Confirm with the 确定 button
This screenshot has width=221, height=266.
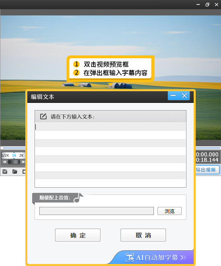[78, 235]
